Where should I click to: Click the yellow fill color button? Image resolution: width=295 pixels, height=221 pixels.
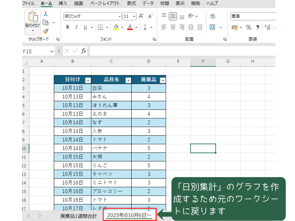(116, 27)
